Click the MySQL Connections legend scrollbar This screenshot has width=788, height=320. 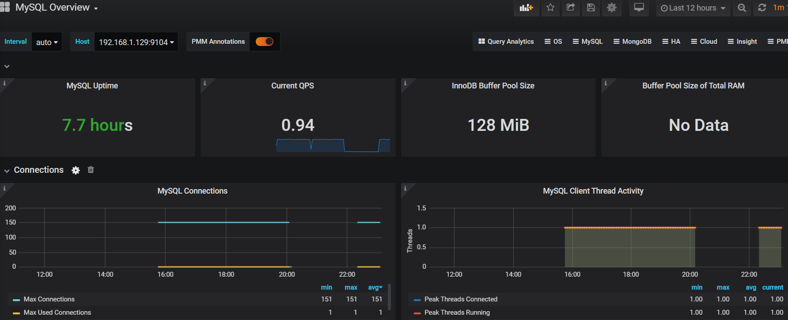389,297
